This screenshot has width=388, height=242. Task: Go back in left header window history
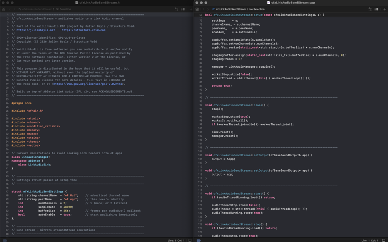point(10,9)
